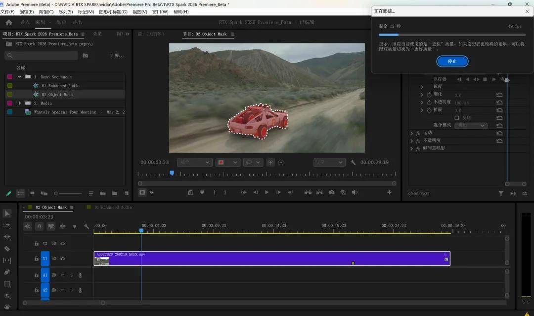Image resolution: width=534 pixels, height=316 pixels.
Task: Select the Razor tool
Action: (x=7, y=249)
